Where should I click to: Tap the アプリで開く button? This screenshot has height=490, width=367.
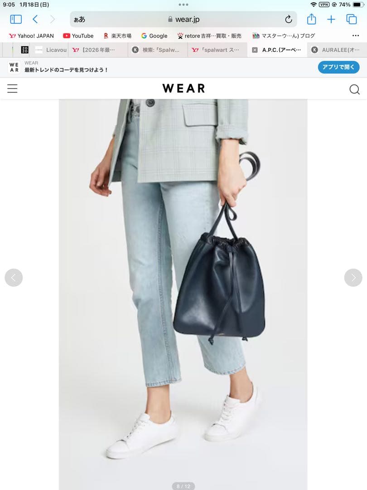tap(338, 67)
